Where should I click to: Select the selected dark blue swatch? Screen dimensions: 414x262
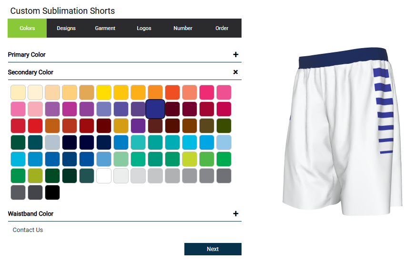(155, 109)
